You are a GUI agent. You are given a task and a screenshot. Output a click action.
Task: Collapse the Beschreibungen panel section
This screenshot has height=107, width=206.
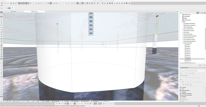[x=181, y=68]
